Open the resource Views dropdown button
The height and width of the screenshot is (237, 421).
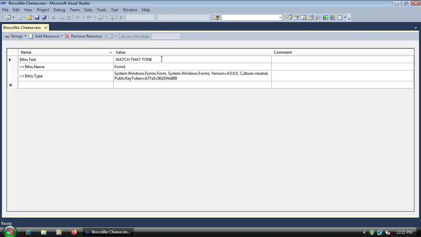(112, 36)
